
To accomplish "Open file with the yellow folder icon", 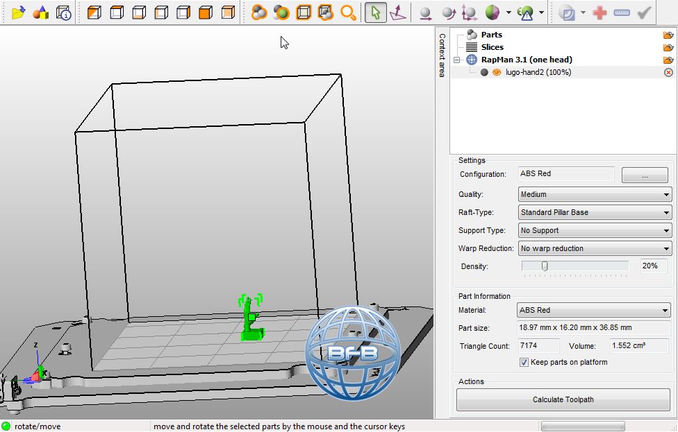I will (18, 12).
